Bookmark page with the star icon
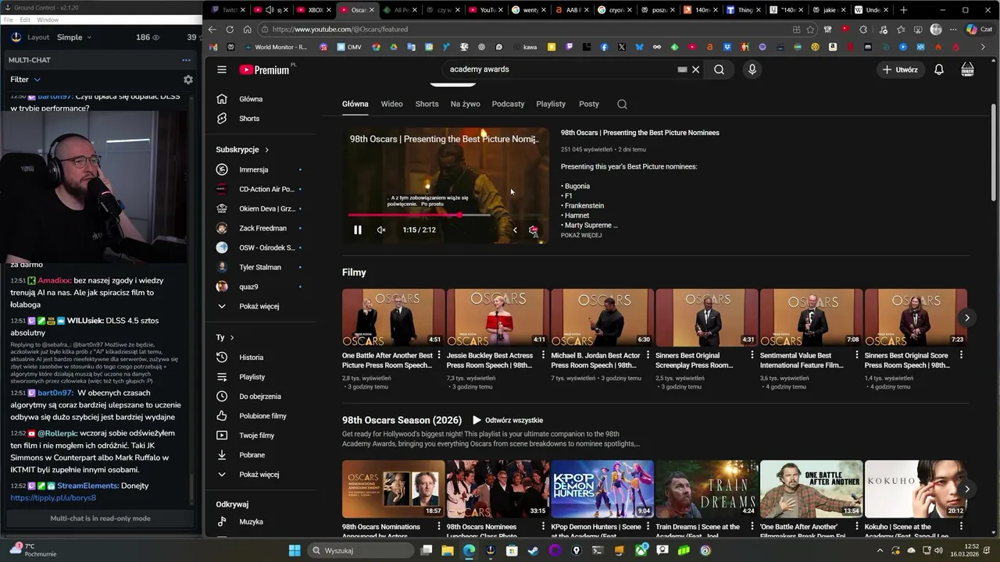This screenshot has height=562, width=1000. (810, 30)
